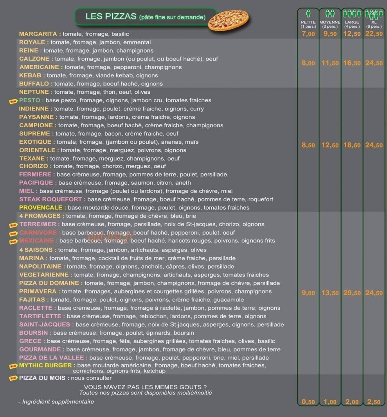Click the CALZONE pizza name

click(x=34, y=59)
